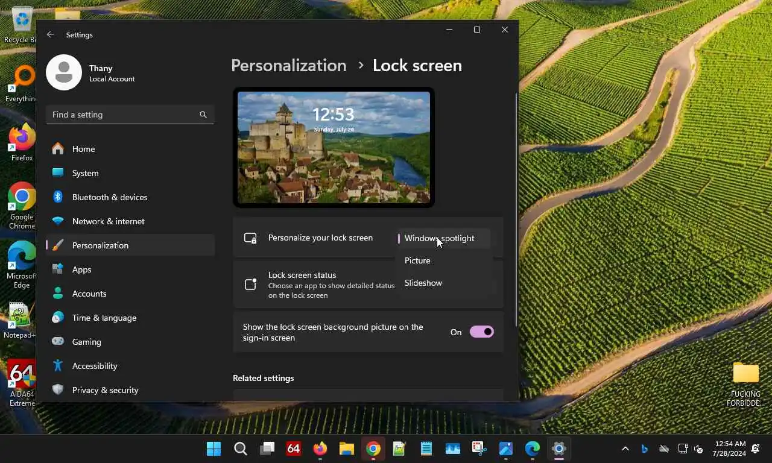Viewport: 772px width, 463px height.
Task: Click Personalization in the breadcrumb
Action: pyautogui.click(x=289, y=65)
